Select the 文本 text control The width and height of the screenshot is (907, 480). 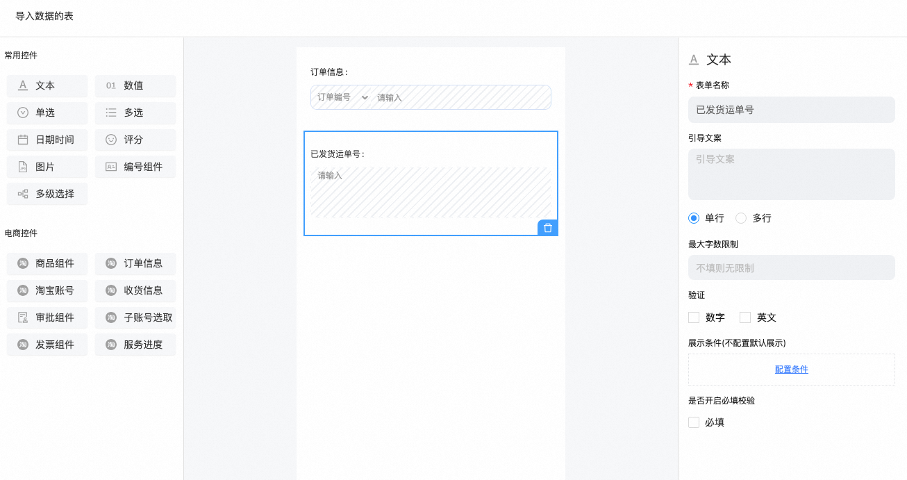[x=47, y=85]
